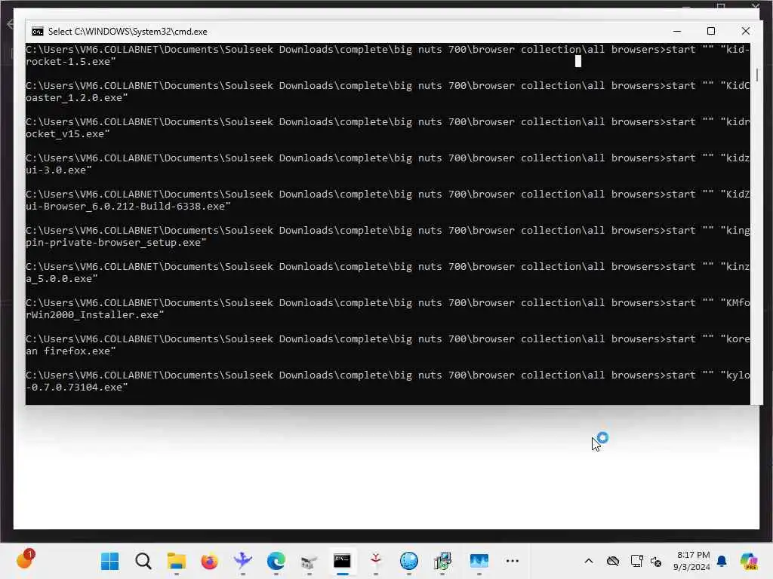The image size is (773, 579).
Task: Open the Windows Start menu
Action: click(109, 561)
